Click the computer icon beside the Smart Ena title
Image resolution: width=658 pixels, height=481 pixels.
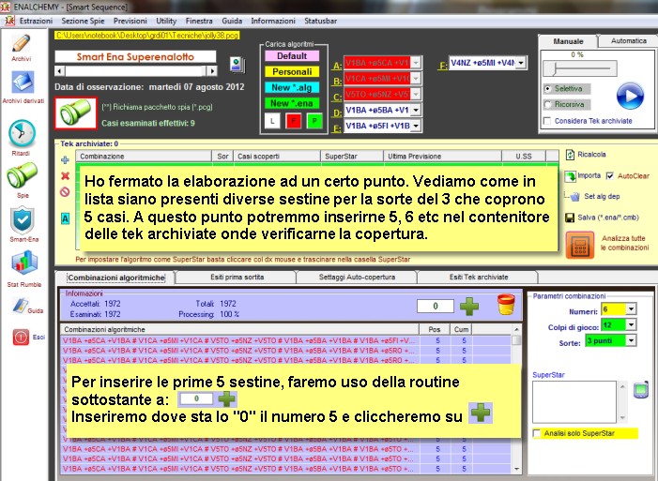[237, 65]
